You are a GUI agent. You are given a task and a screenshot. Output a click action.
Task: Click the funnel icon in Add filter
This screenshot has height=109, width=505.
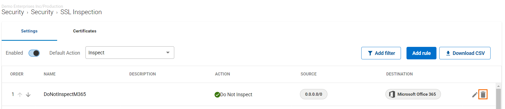click(x=370, y=53)
